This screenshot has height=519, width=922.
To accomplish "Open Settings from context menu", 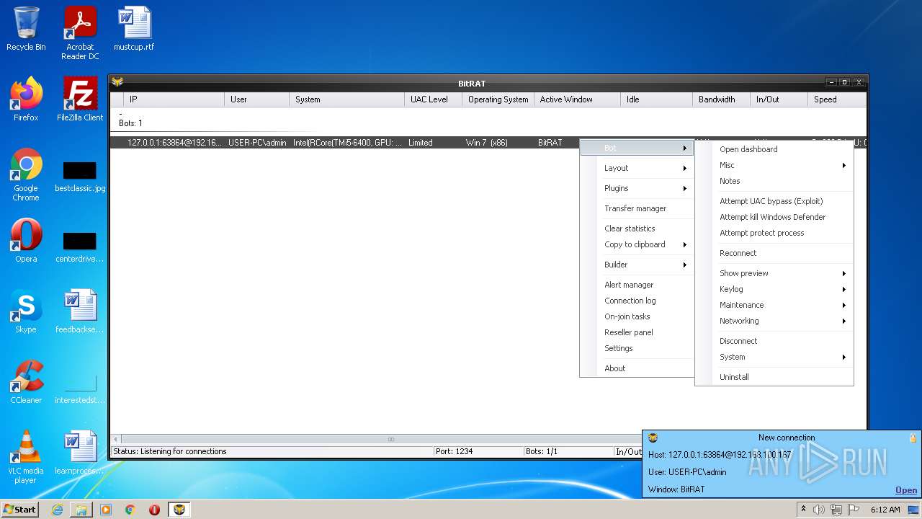I will click(x=637, y=348).
